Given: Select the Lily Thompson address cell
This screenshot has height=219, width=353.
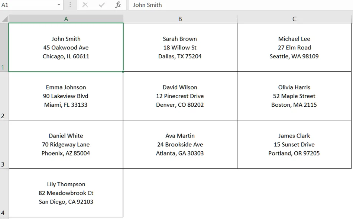Looking at the screenshot, I should (66, 193).
